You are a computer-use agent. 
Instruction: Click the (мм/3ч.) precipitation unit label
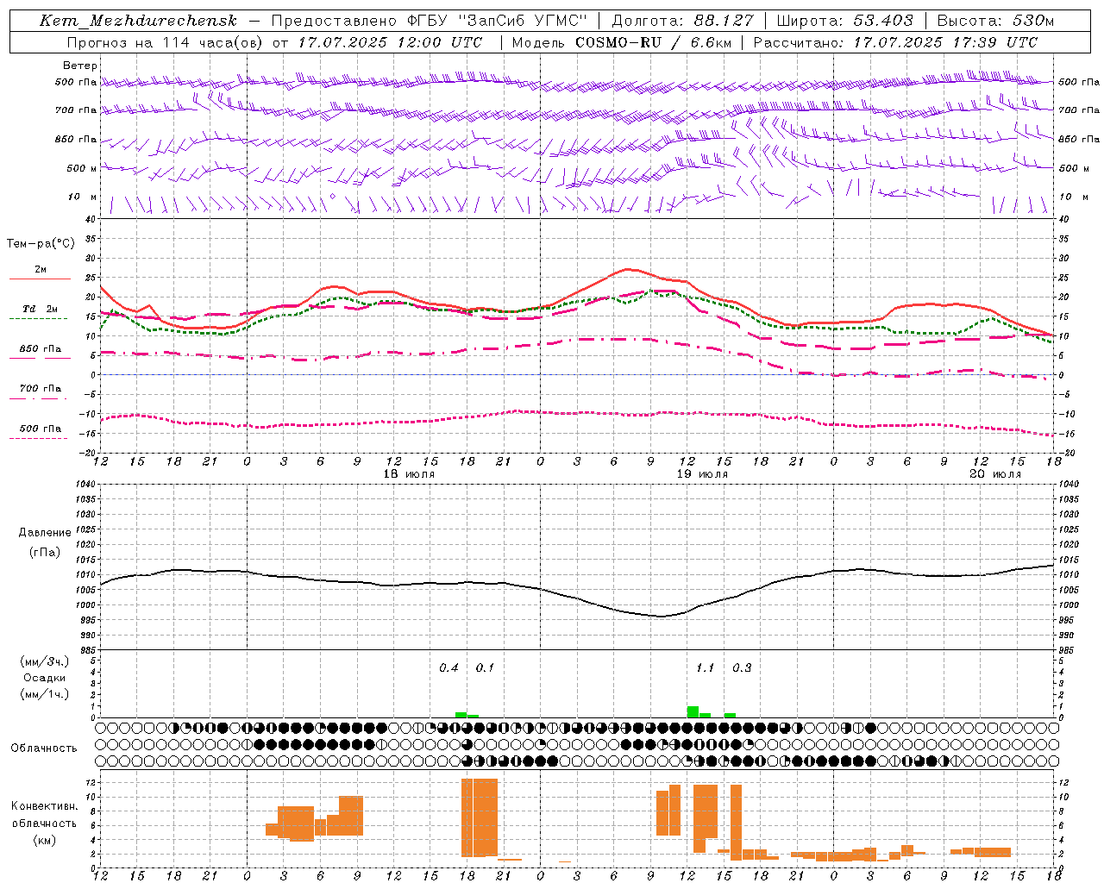point(44,661)
